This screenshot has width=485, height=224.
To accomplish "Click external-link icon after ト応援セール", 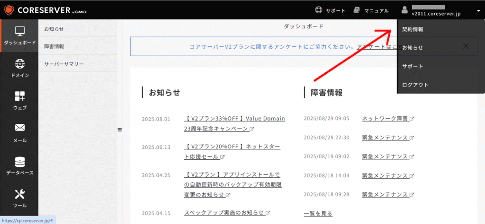I will [x=222, y=157].
